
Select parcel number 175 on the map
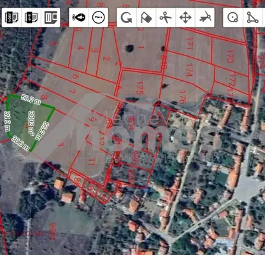coord(140,87)
